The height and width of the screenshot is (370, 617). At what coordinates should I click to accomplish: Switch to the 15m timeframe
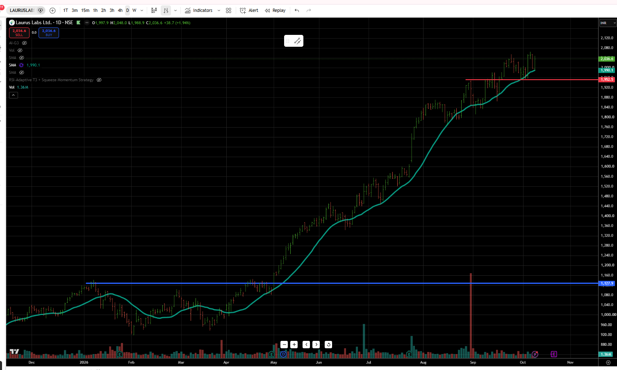[85, 10]
